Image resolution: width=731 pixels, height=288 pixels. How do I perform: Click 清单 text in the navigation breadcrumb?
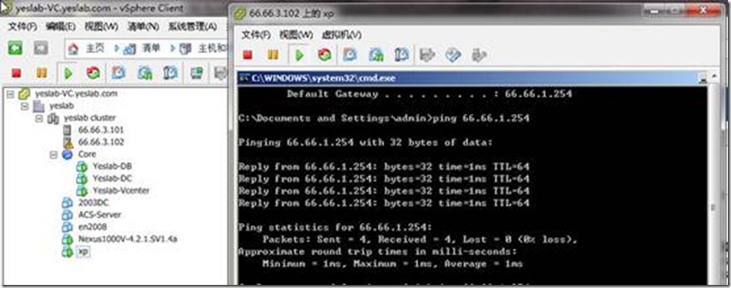coord(151,48)
